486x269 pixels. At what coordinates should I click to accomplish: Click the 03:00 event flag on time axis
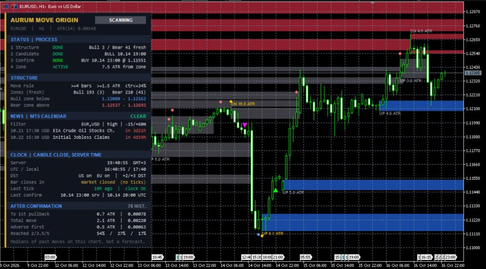coord(50,257)
